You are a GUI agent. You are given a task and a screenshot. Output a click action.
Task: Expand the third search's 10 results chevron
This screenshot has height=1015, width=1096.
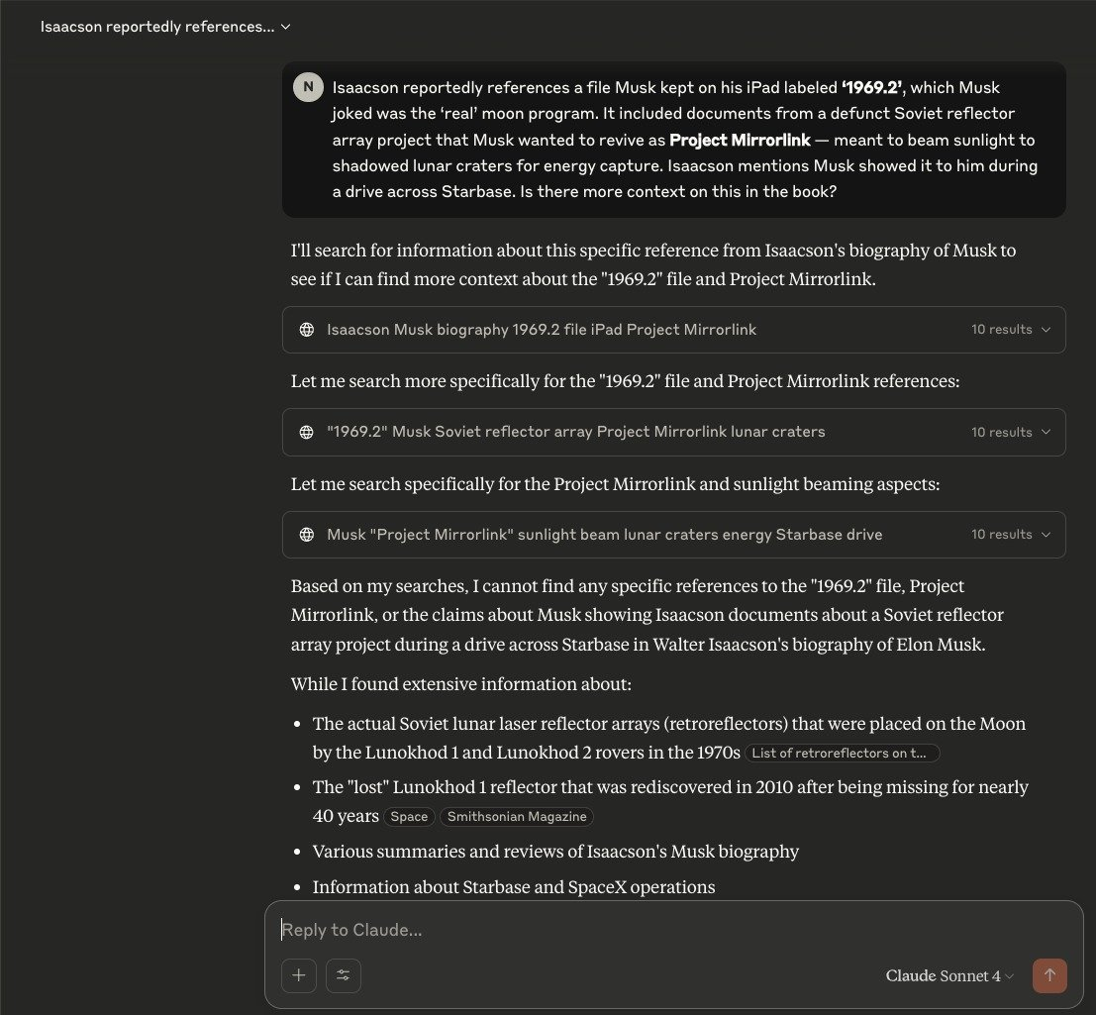pos(1046,535)
